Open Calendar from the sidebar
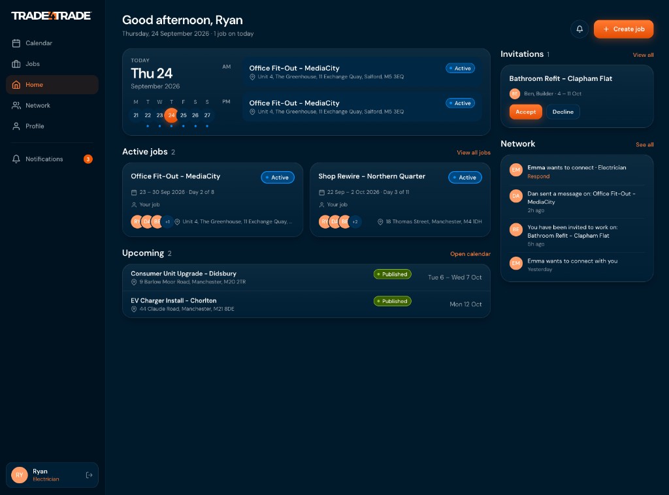 pyautogui.click(x=52, y=43)
